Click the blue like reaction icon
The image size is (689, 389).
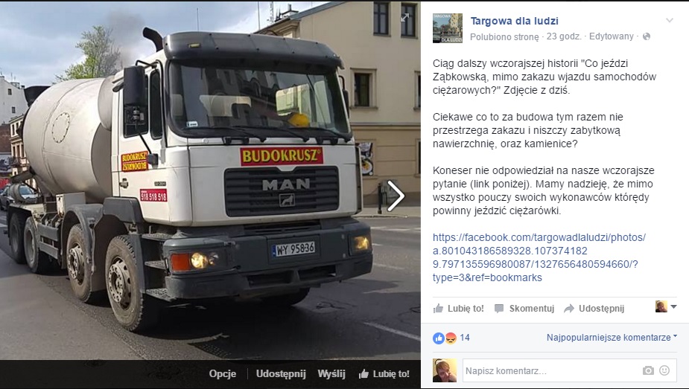pyautogui.click(x=439, y=338)
